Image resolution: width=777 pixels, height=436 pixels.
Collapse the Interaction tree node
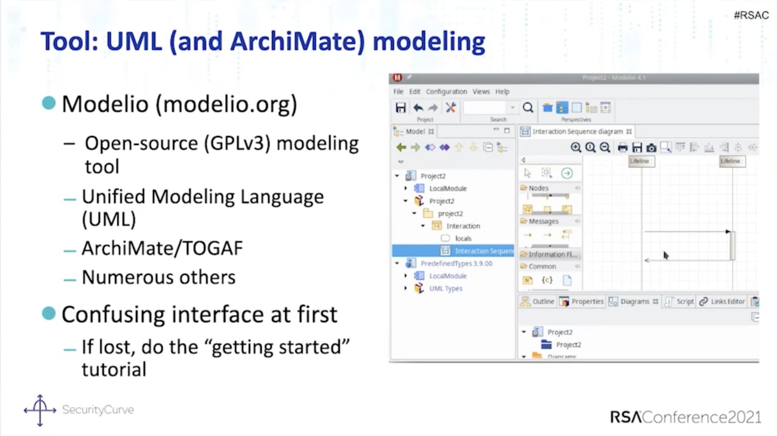423,226
